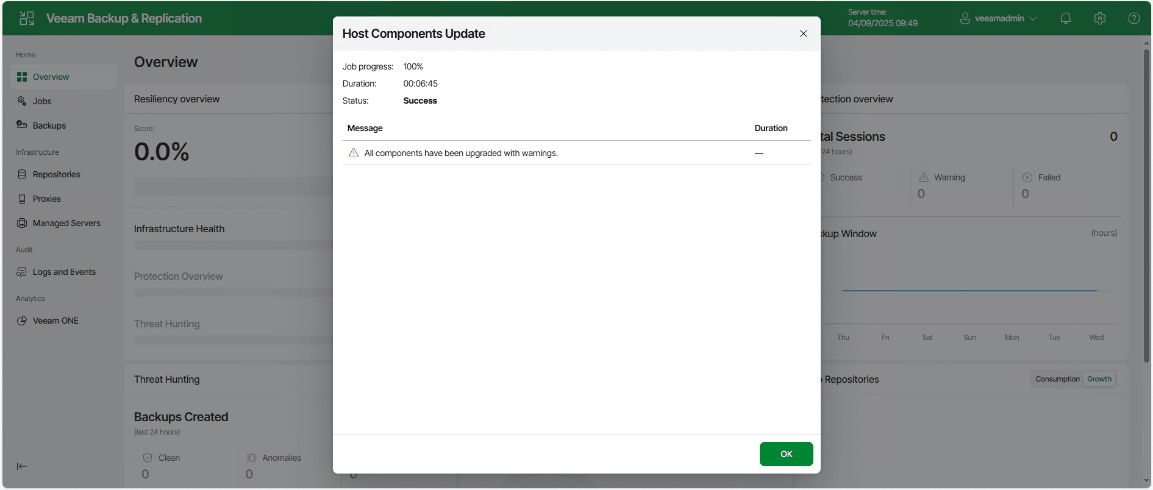Click the warning triangle icon in message row
This screenshot has width=1153, height=490.
[x=354, y=153]
